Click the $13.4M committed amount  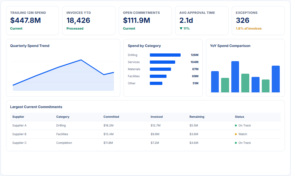108,134
